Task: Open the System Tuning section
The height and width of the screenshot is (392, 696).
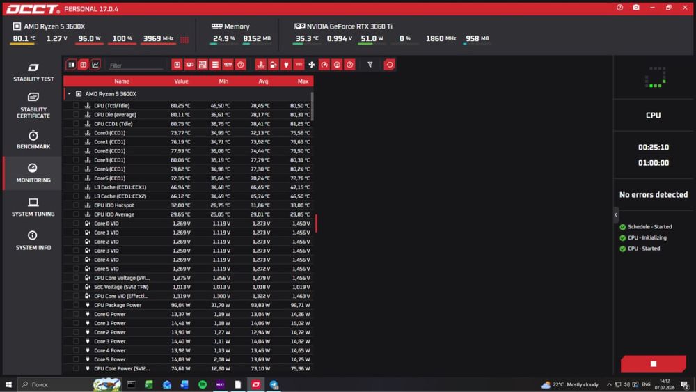Action: (33, 207)
